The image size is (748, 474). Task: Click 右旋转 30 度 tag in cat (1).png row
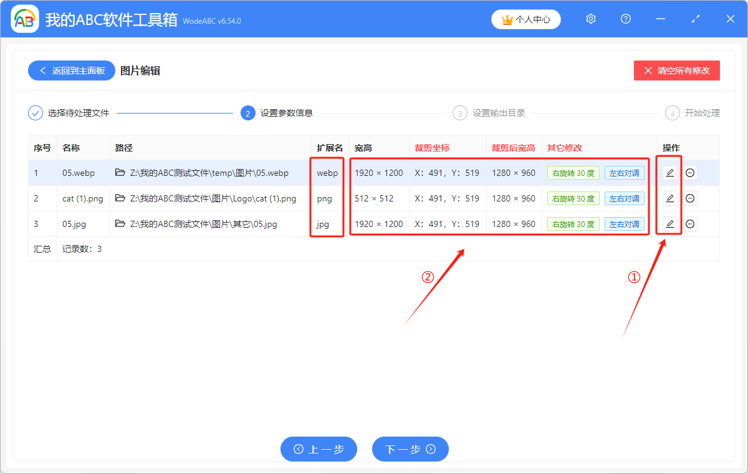coord(573,198)
